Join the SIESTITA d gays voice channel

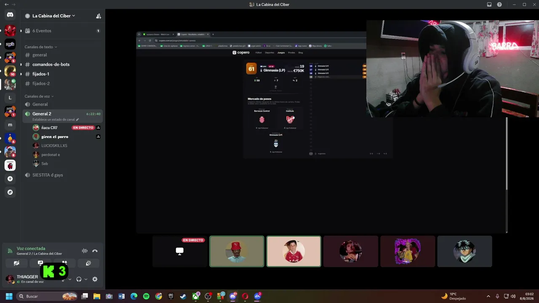click(62, 175)
